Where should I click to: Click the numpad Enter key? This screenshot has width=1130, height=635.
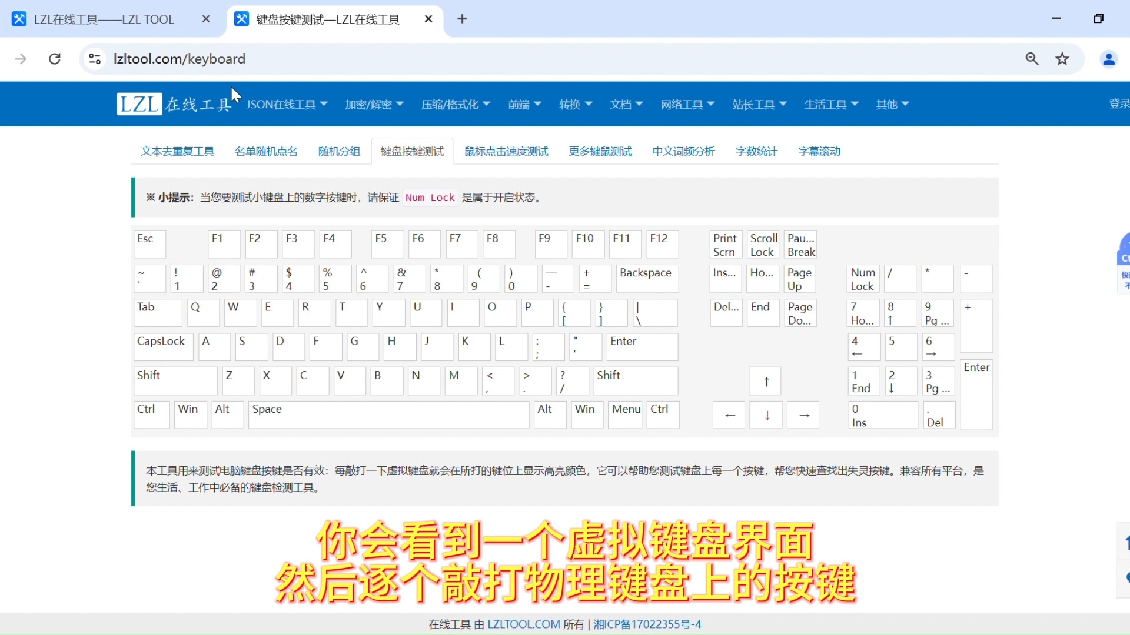[x=976, y=395]
